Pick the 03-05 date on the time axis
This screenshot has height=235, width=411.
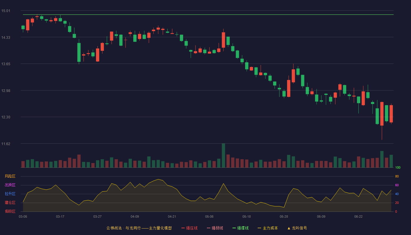[23, 216]
